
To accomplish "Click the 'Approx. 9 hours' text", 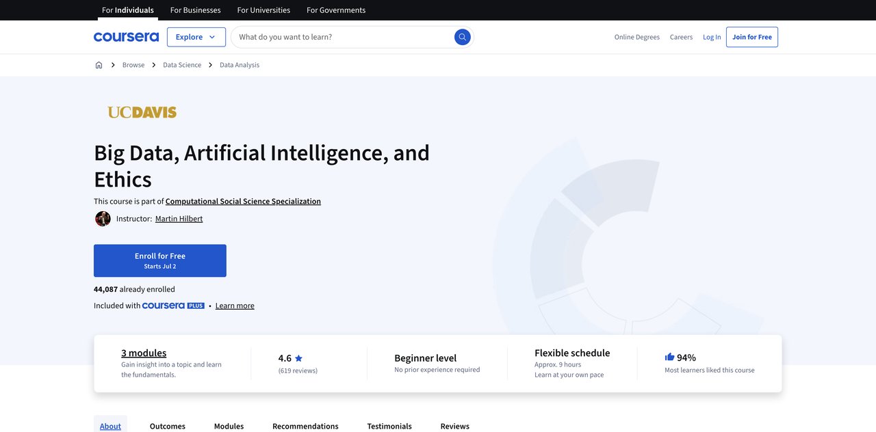I will (x=558, y=364).
